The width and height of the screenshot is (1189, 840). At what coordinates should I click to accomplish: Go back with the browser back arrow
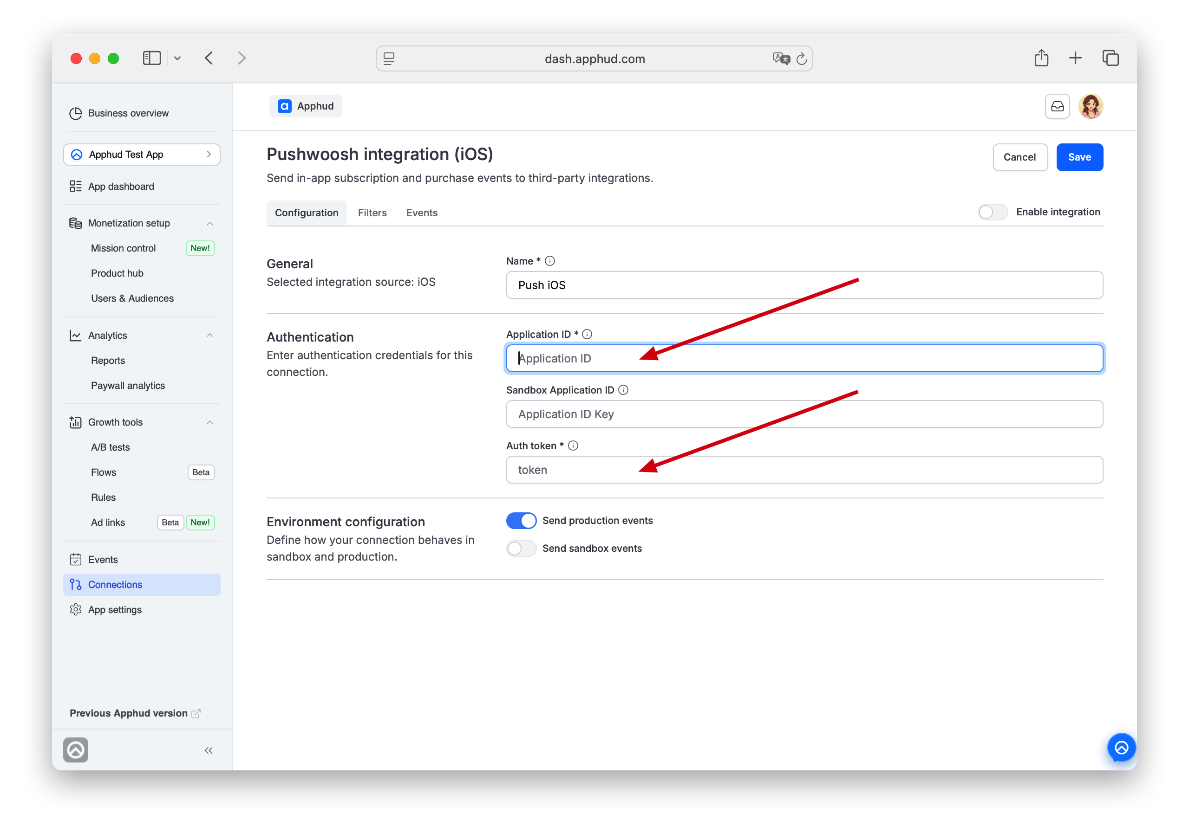pos(209,58)
